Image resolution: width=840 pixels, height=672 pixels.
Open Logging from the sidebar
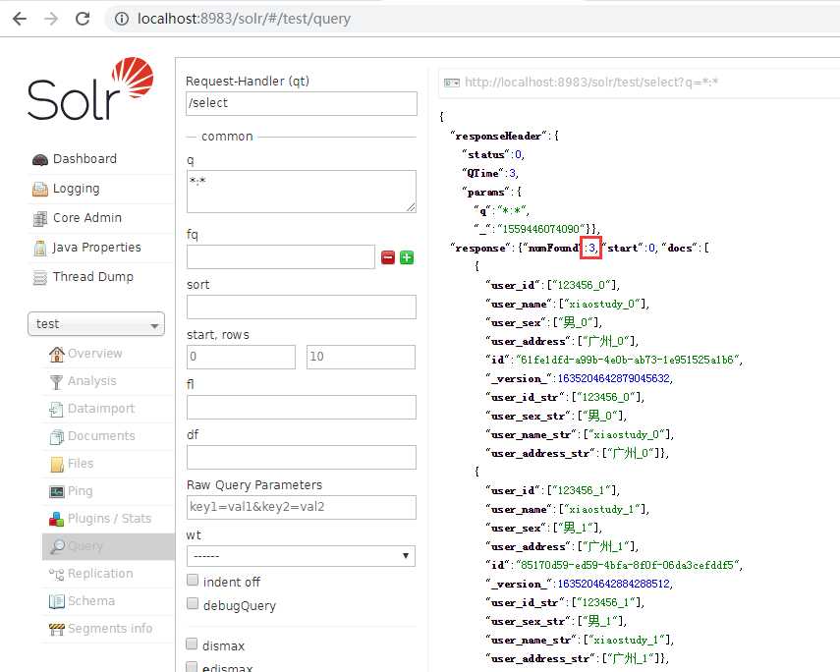[76, 189]
